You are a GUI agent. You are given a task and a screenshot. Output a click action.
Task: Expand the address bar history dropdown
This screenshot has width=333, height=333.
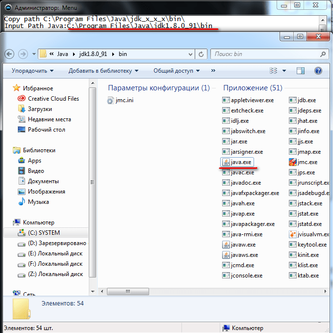point(190,54)
